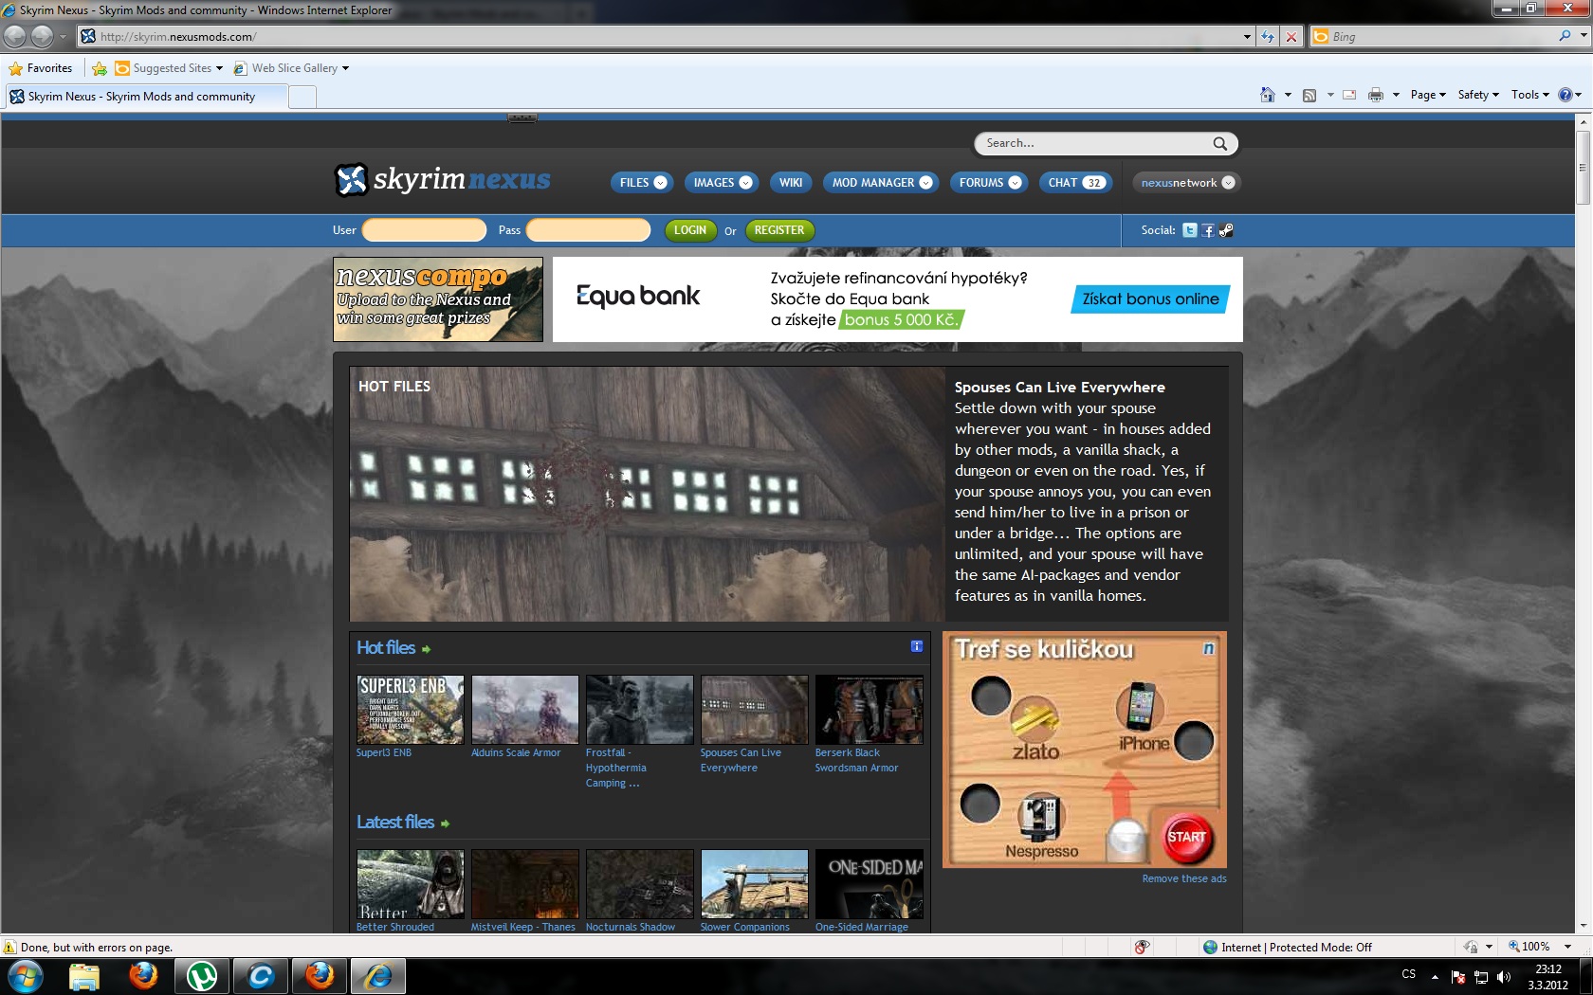The height and width of the screenshot is (995, 1593).
Task: Open the Suggested Sites dropdown
Action: [x=219, y=68]
